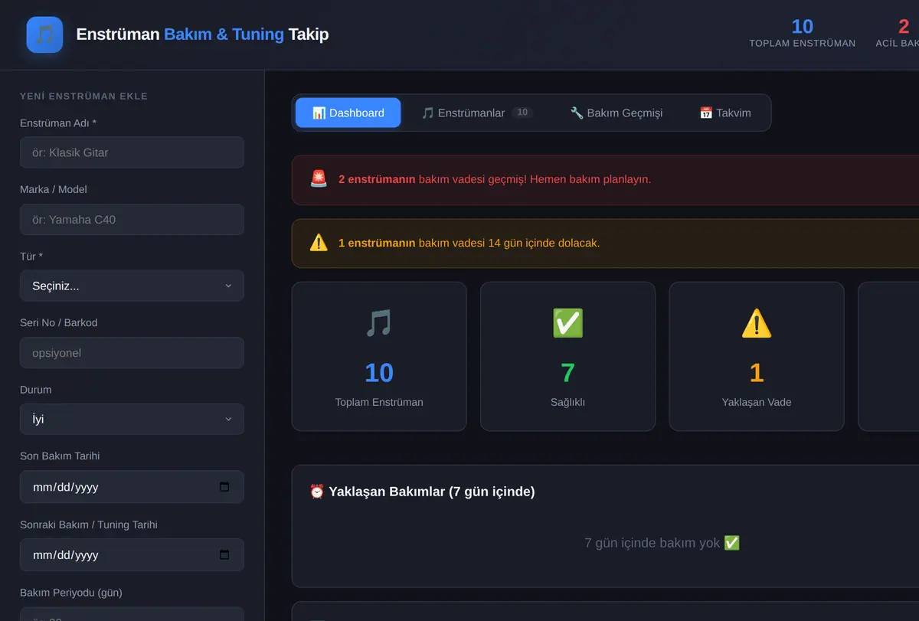Select the Toplam Enstrüman card value 10
This screenshot has width=919, height=621.
pos(379,373)
